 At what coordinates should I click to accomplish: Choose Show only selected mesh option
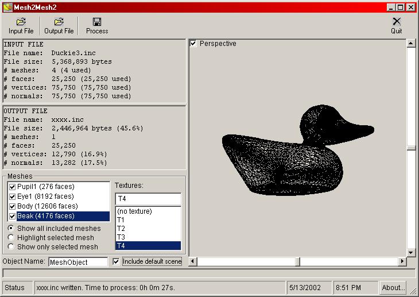(x=11, y=247)
